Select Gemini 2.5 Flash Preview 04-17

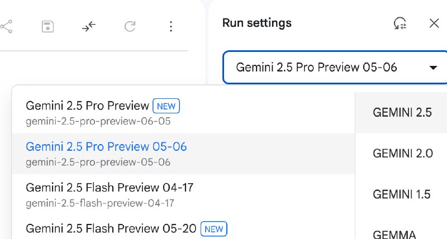click(183, 194)
